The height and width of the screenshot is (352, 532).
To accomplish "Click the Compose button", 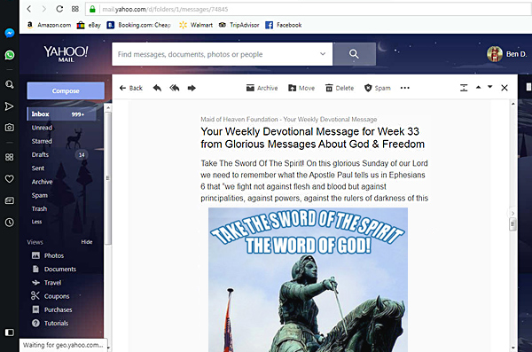I will (66, 90).
